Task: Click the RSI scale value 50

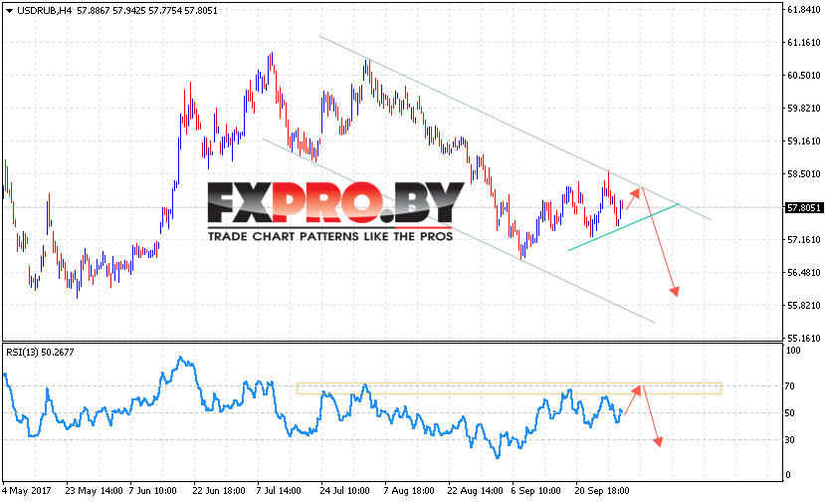Action: click(x=790, y=413)
